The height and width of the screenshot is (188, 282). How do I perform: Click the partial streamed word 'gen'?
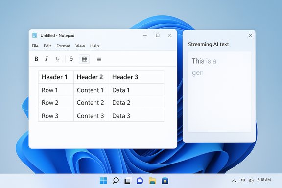198,73
